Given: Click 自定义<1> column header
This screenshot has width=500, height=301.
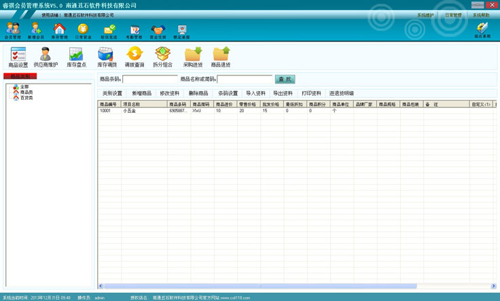Looking at the screenshot, I should (x=481, y=104).
